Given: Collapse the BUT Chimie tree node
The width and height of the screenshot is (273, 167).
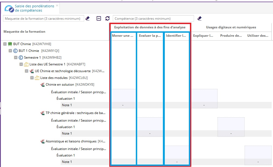Looking at the screenshot, I should 5,44.
